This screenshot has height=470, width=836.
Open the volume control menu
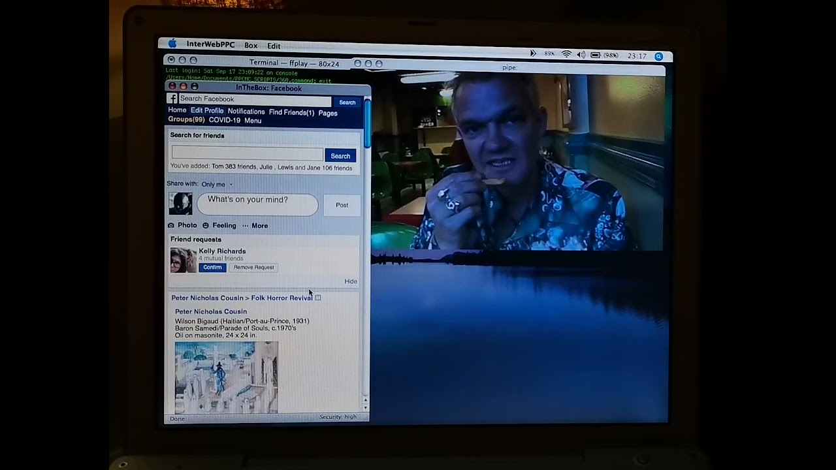581,55
